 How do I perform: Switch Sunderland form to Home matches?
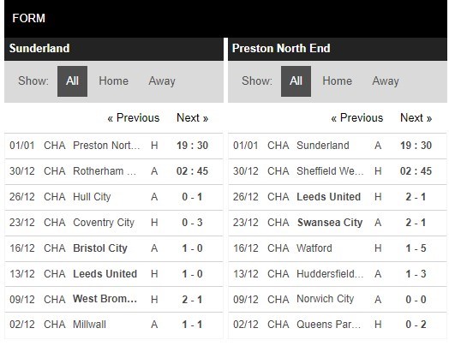[113, 81]
